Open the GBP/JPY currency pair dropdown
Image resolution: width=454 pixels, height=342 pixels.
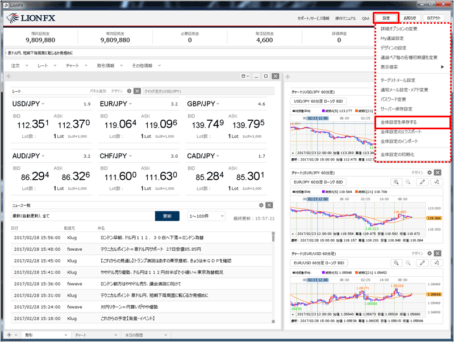218,103
